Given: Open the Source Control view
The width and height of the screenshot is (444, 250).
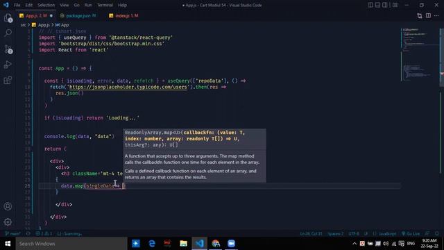Looking at the screenshot, I should click(8, 49).
